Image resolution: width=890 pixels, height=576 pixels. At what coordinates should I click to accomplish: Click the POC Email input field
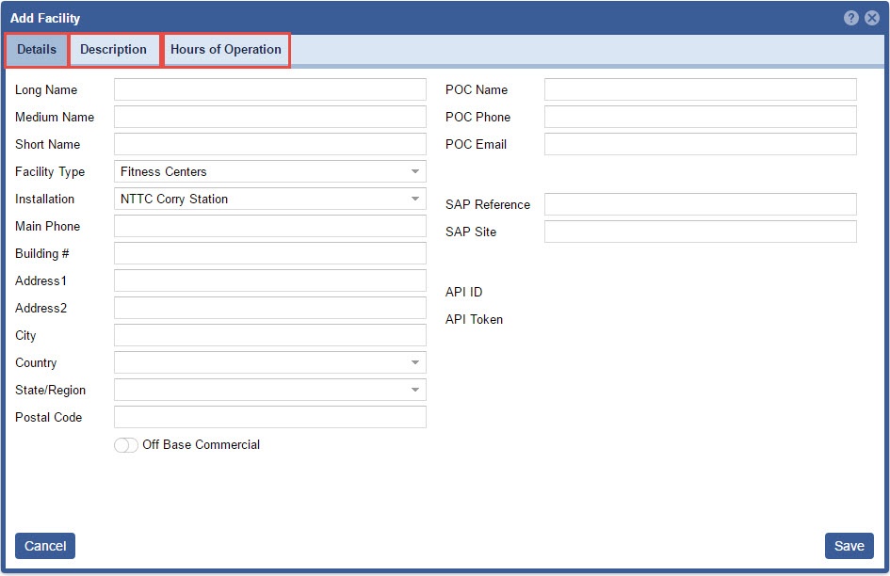(x=700, y=144)
